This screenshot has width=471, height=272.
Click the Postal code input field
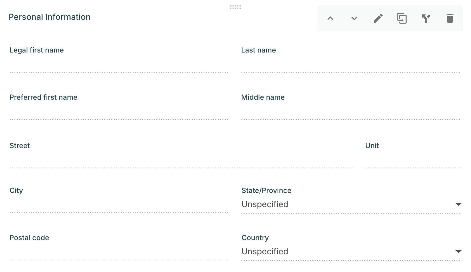119,254
